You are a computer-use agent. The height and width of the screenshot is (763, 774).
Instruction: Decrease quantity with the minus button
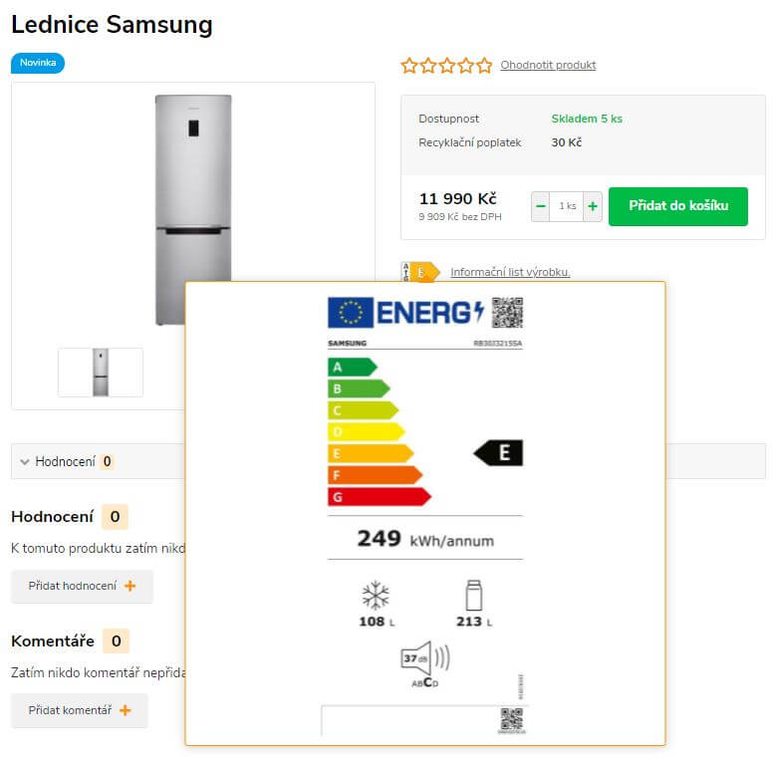pos(541,206)
